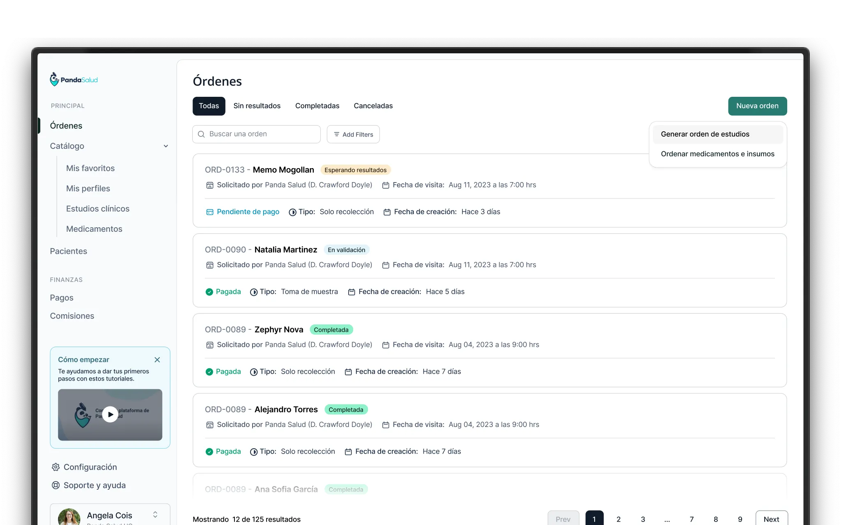Open the Nueva orden dropdown button
This screenshot has height=525, width=841.
[757, 106]
